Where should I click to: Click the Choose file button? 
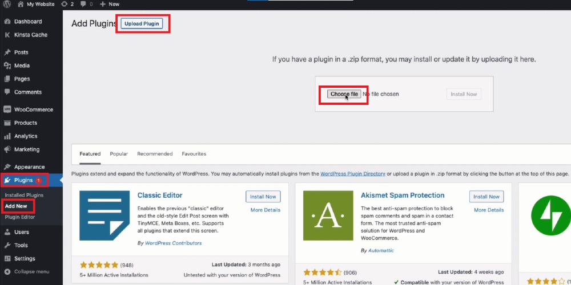coord(344,94)
